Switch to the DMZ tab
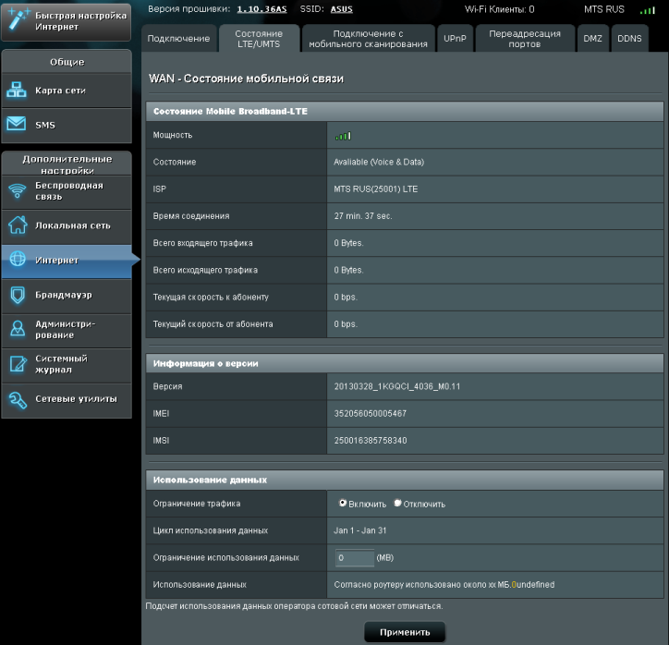The image size is (669, 645). 592,39
